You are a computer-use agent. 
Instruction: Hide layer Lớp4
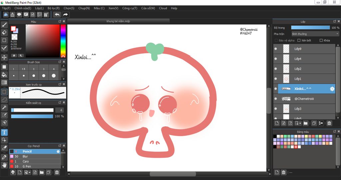(275, 59)
